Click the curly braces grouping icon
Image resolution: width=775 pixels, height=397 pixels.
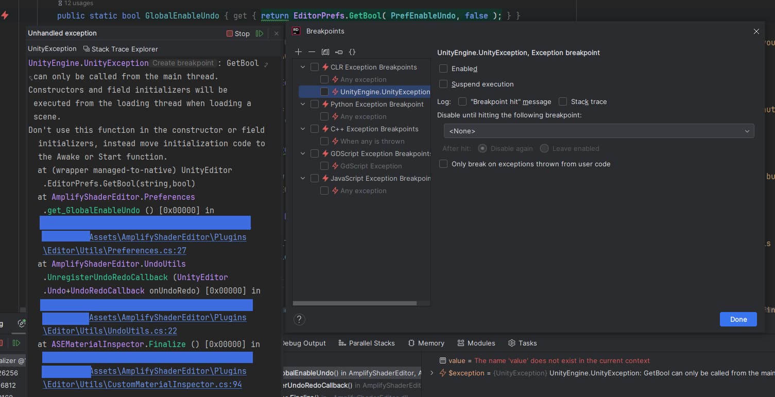tap(352, 52)
